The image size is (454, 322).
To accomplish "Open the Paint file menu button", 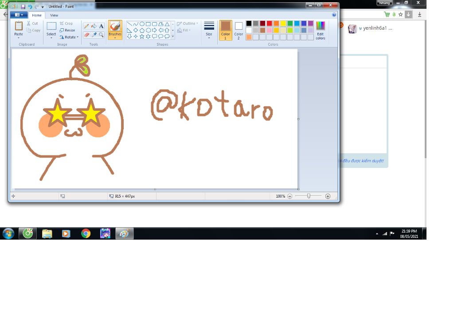I will coord(19,15).
